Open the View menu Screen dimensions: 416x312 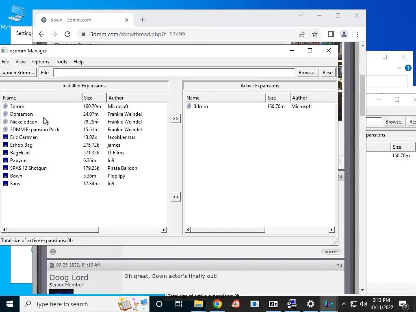20,62
